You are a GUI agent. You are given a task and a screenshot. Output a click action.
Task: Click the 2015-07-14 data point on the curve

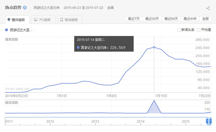point(154,47)
